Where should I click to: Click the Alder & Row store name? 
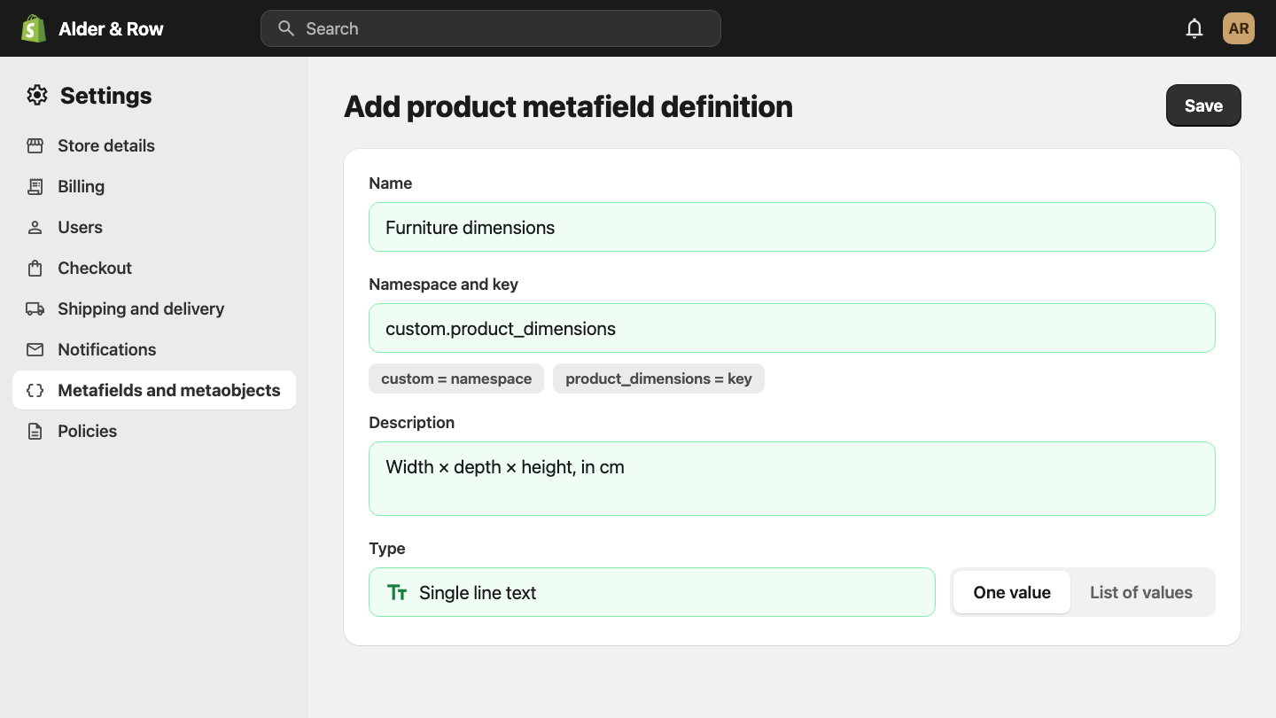(x=111, y=28)
